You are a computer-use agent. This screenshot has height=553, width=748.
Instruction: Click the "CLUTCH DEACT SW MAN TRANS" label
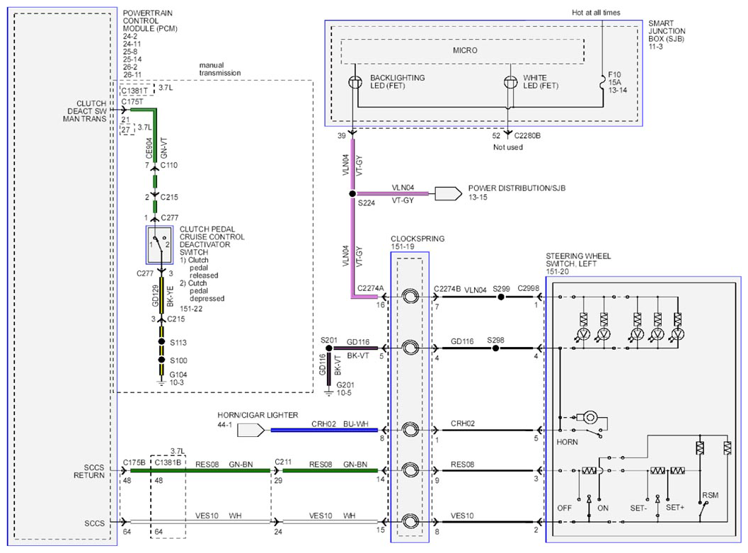85,111
